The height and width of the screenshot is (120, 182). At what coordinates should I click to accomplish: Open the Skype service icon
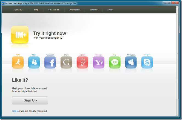[x=147, y=62]
